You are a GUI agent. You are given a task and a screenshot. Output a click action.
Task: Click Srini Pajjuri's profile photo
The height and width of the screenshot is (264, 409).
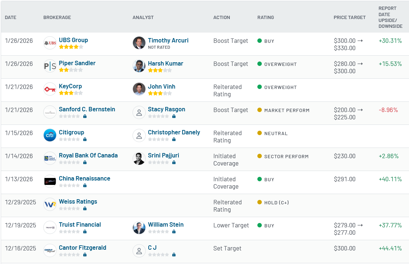[x=139, y=159]
